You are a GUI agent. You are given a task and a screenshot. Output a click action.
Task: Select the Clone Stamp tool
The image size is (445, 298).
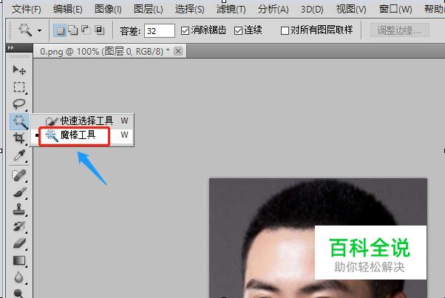[x=19, y=209]
